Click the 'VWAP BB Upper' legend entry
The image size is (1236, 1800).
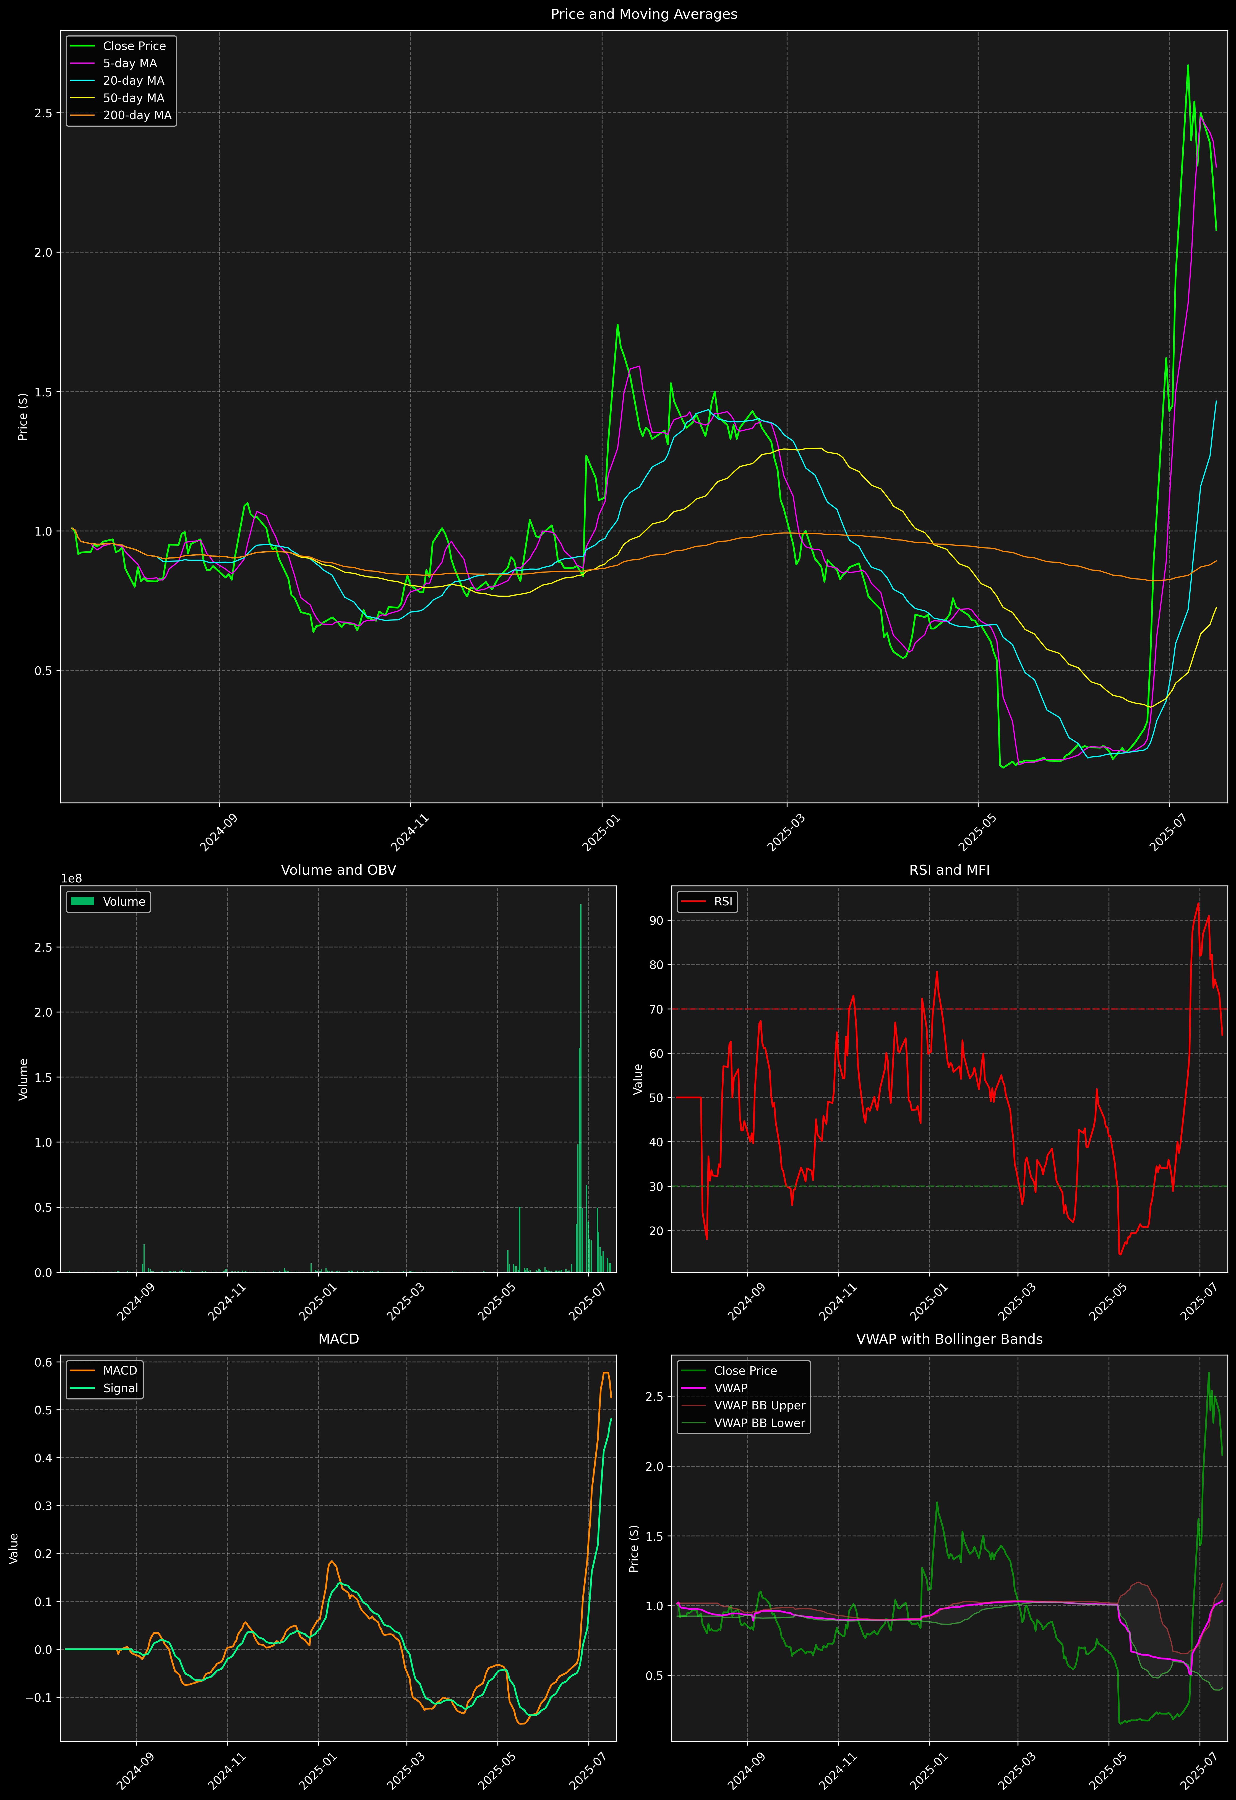pos(760,1406)
